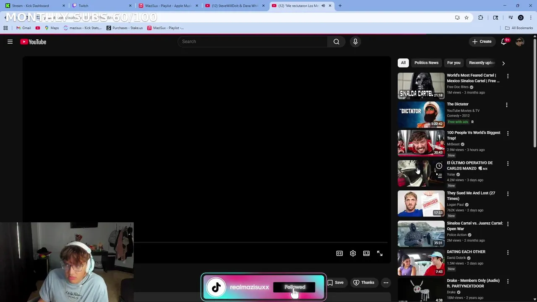Toggle theater mode on the player
The image size is (537, 302).
coord(366,253)
